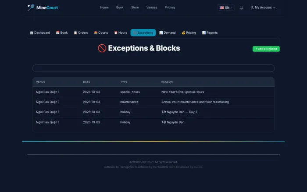Switch to the Demand tab
This screenshot has width=307, height=192.
pos(168,33)
